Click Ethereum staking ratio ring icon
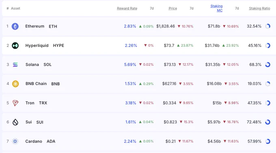 [x=268, y=26]
